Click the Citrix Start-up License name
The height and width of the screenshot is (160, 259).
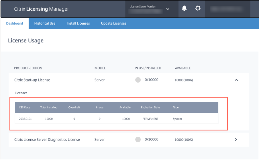(x=32, y=80)
